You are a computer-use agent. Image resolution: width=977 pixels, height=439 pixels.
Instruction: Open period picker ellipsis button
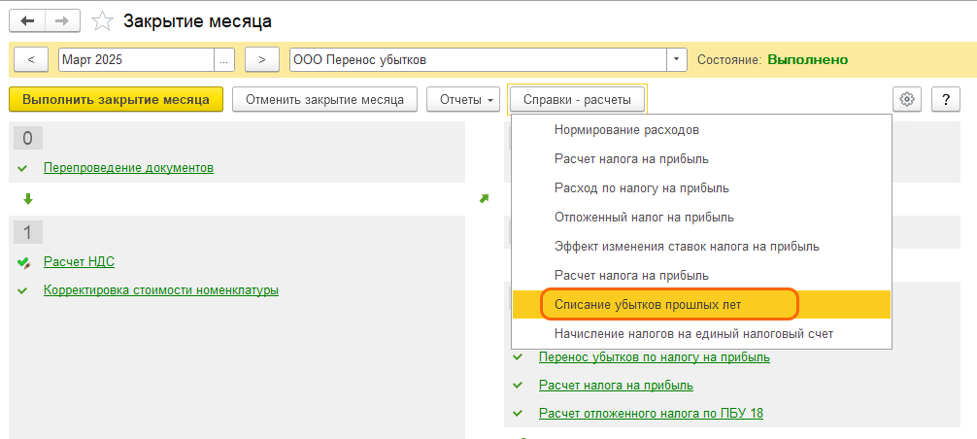(225, 60)
